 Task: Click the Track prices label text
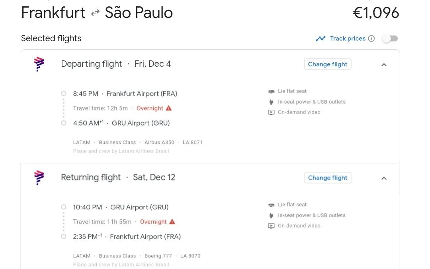pyautogui.click(x=348, y=39)
